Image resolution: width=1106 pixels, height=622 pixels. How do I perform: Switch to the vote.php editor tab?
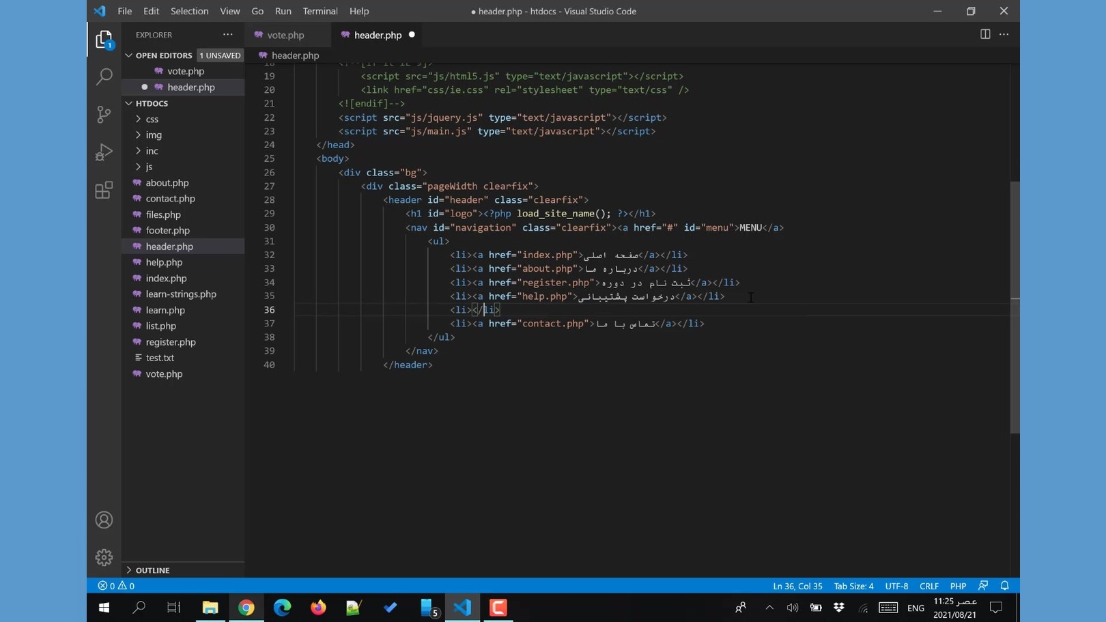click(286, 35)
